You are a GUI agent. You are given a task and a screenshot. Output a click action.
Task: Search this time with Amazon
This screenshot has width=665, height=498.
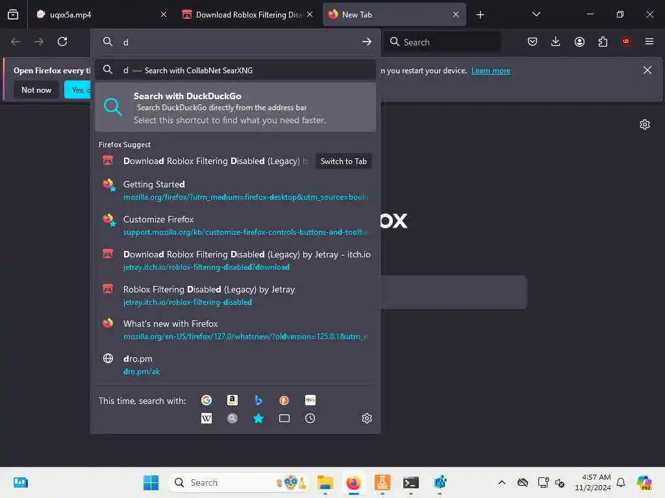(x=232, y=400)
